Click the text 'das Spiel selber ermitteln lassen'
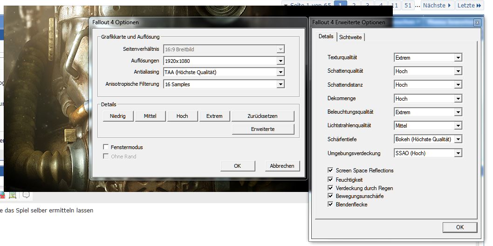The width and height of the screenshot is (493, 246). [49, 211]
